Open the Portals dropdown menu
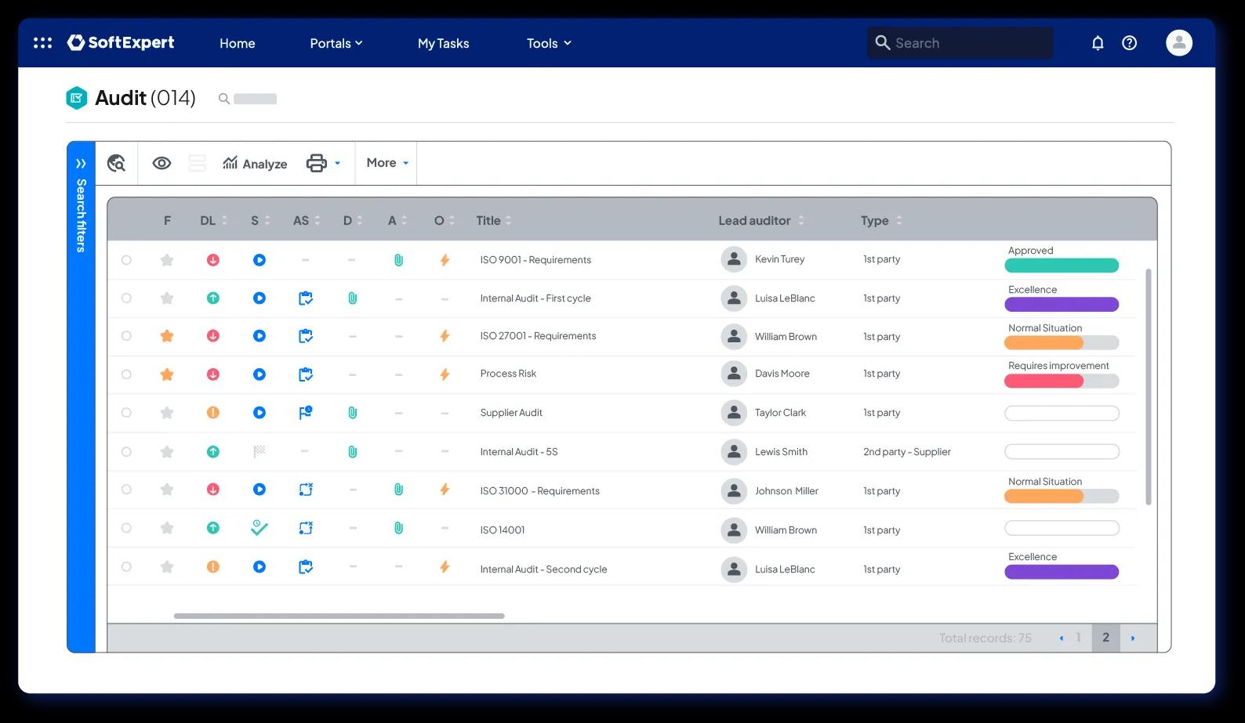 [336, 43]
